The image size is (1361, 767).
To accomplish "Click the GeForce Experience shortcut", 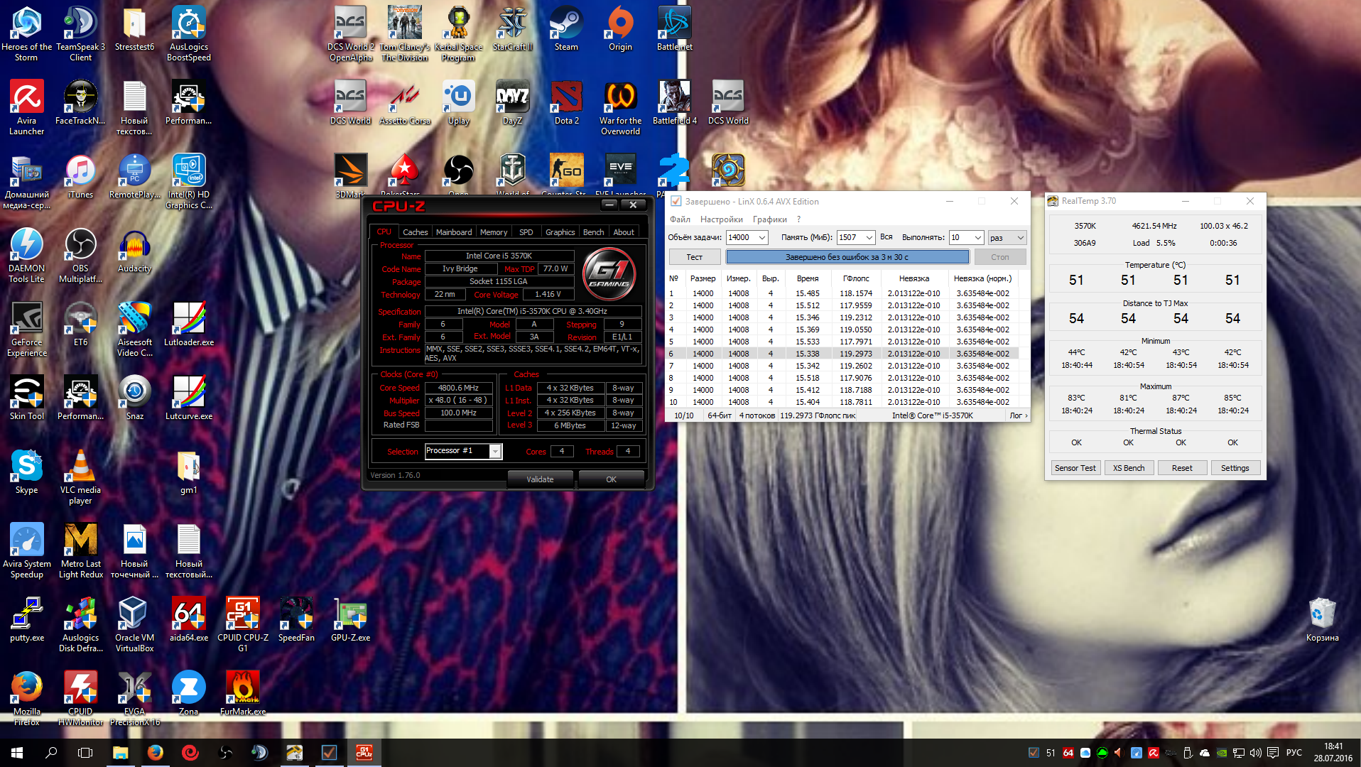I will [26, 329].
